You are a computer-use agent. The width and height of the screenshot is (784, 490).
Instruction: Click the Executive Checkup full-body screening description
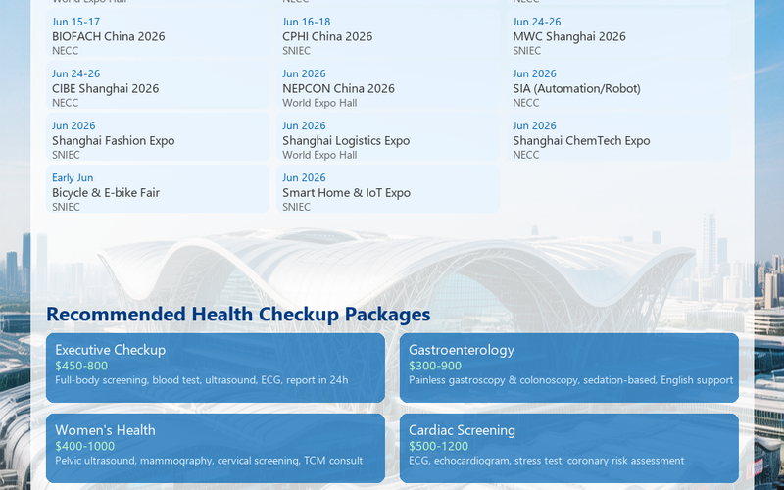(202, 380)
